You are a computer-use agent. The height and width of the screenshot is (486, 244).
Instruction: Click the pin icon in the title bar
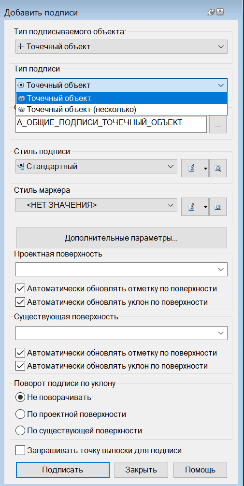point(212,13)
